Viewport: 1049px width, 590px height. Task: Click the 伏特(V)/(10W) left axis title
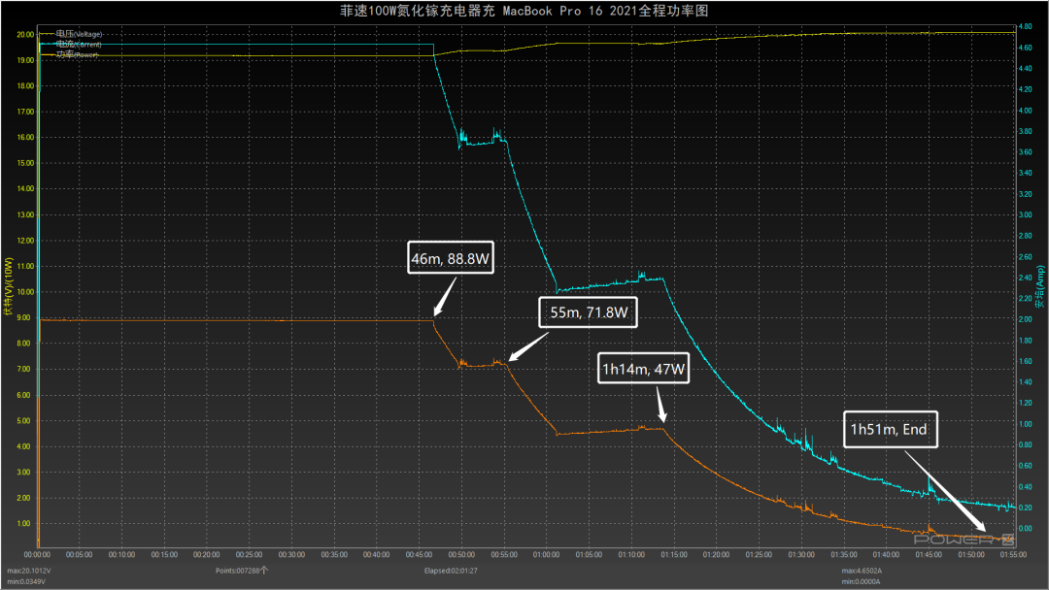pyautogui.click(x=8, y=286)
